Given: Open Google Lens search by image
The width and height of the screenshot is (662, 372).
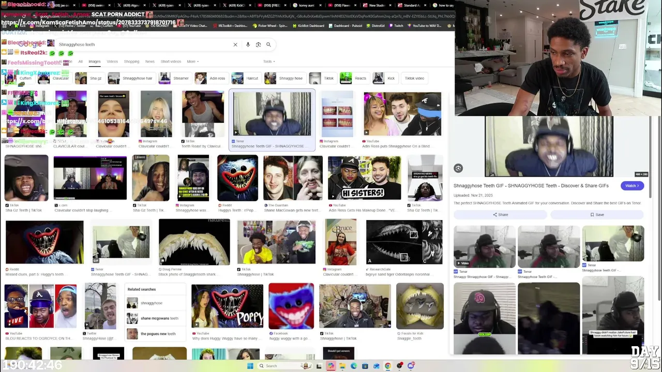Looking at the screenshot, I should click(258, 44).
